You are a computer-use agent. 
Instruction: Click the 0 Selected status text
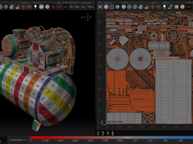click(86, 3)
